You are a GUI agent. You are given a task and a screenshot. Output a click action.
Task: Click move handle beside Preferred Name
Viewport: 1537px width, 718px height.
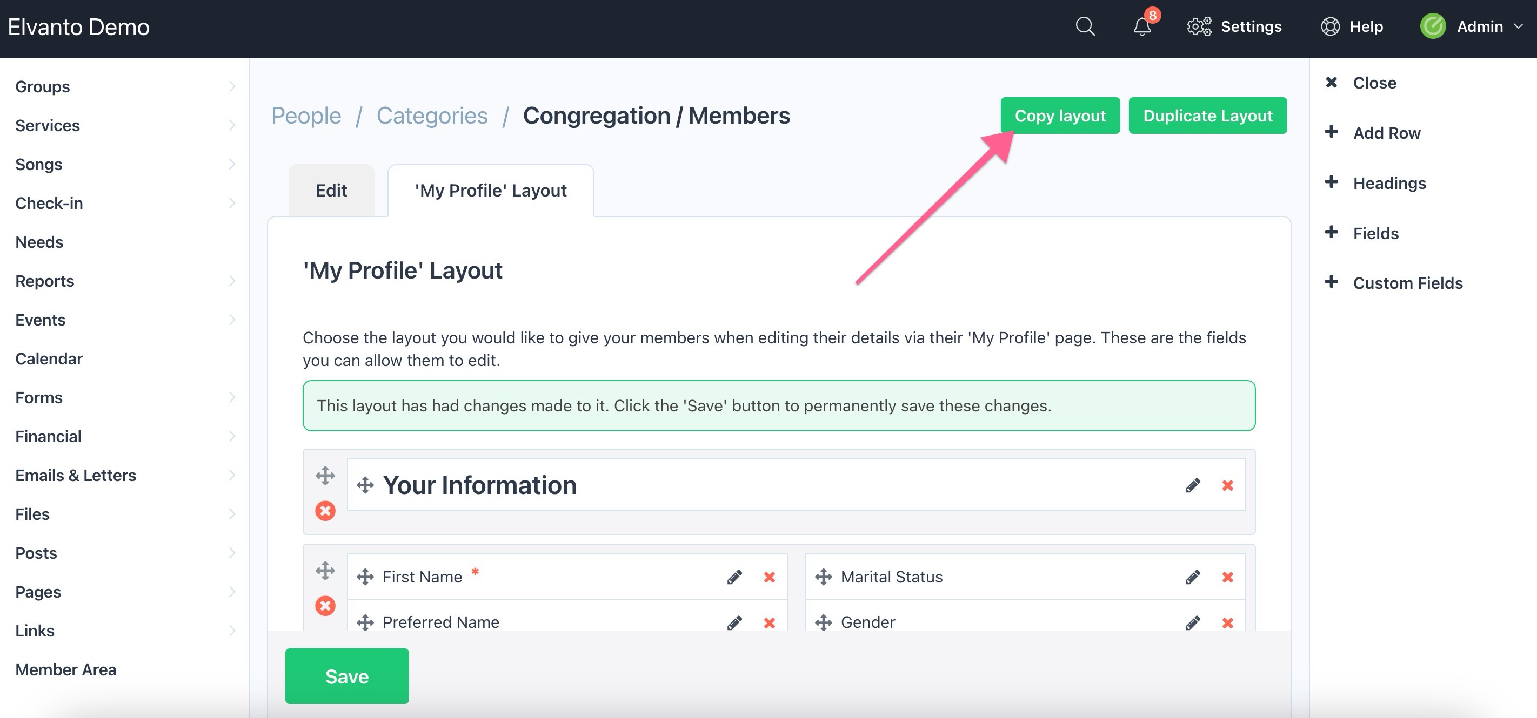365,622
